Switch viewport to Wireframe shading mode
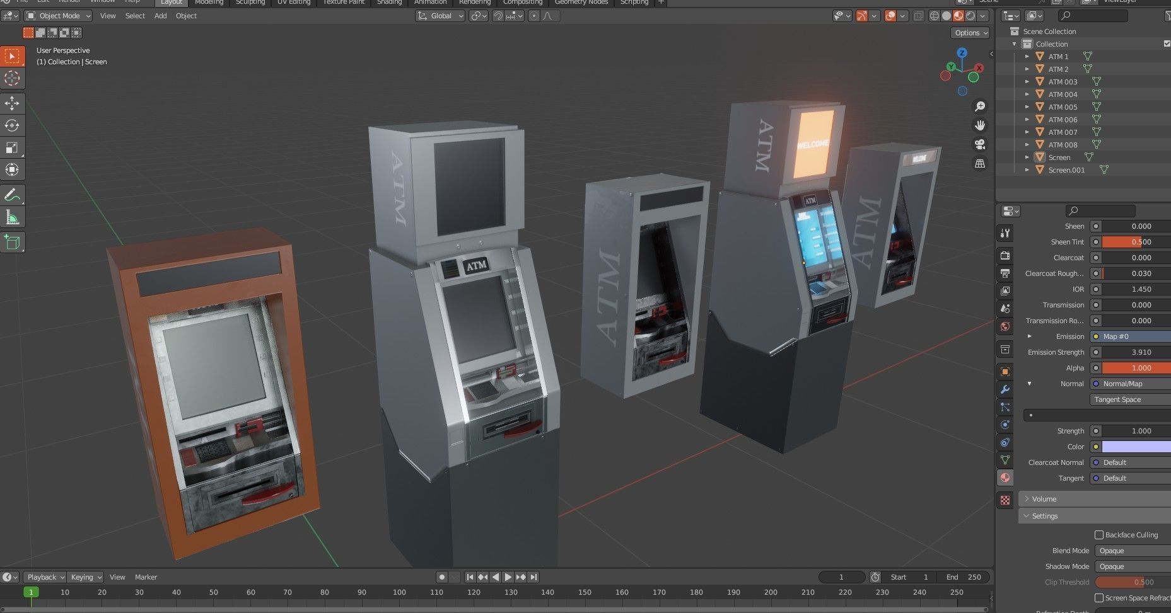The image size is (1171, 613). [x=935, y=15]
